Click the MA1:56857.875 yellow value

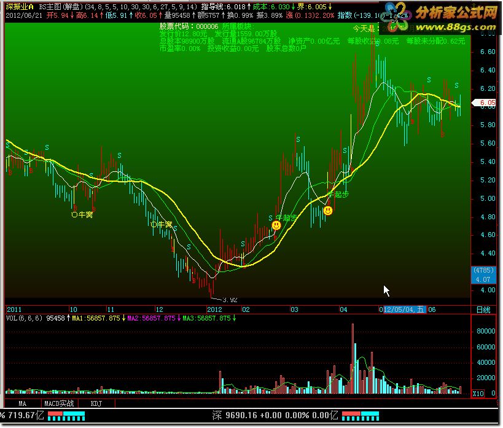(x=98, y=318)
